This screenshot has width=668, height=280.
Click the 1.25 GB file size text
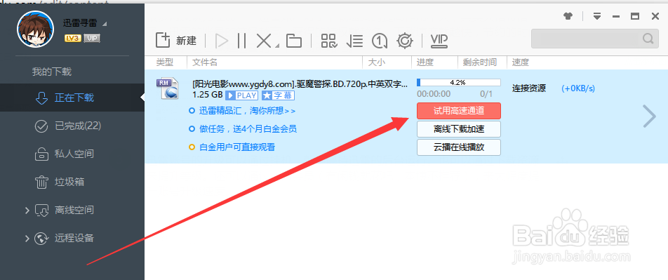coord(208,95)
